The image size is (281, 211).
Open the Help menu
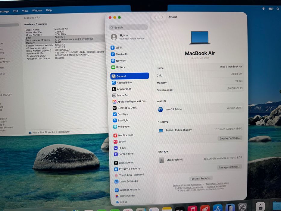[x=49, y=10]
